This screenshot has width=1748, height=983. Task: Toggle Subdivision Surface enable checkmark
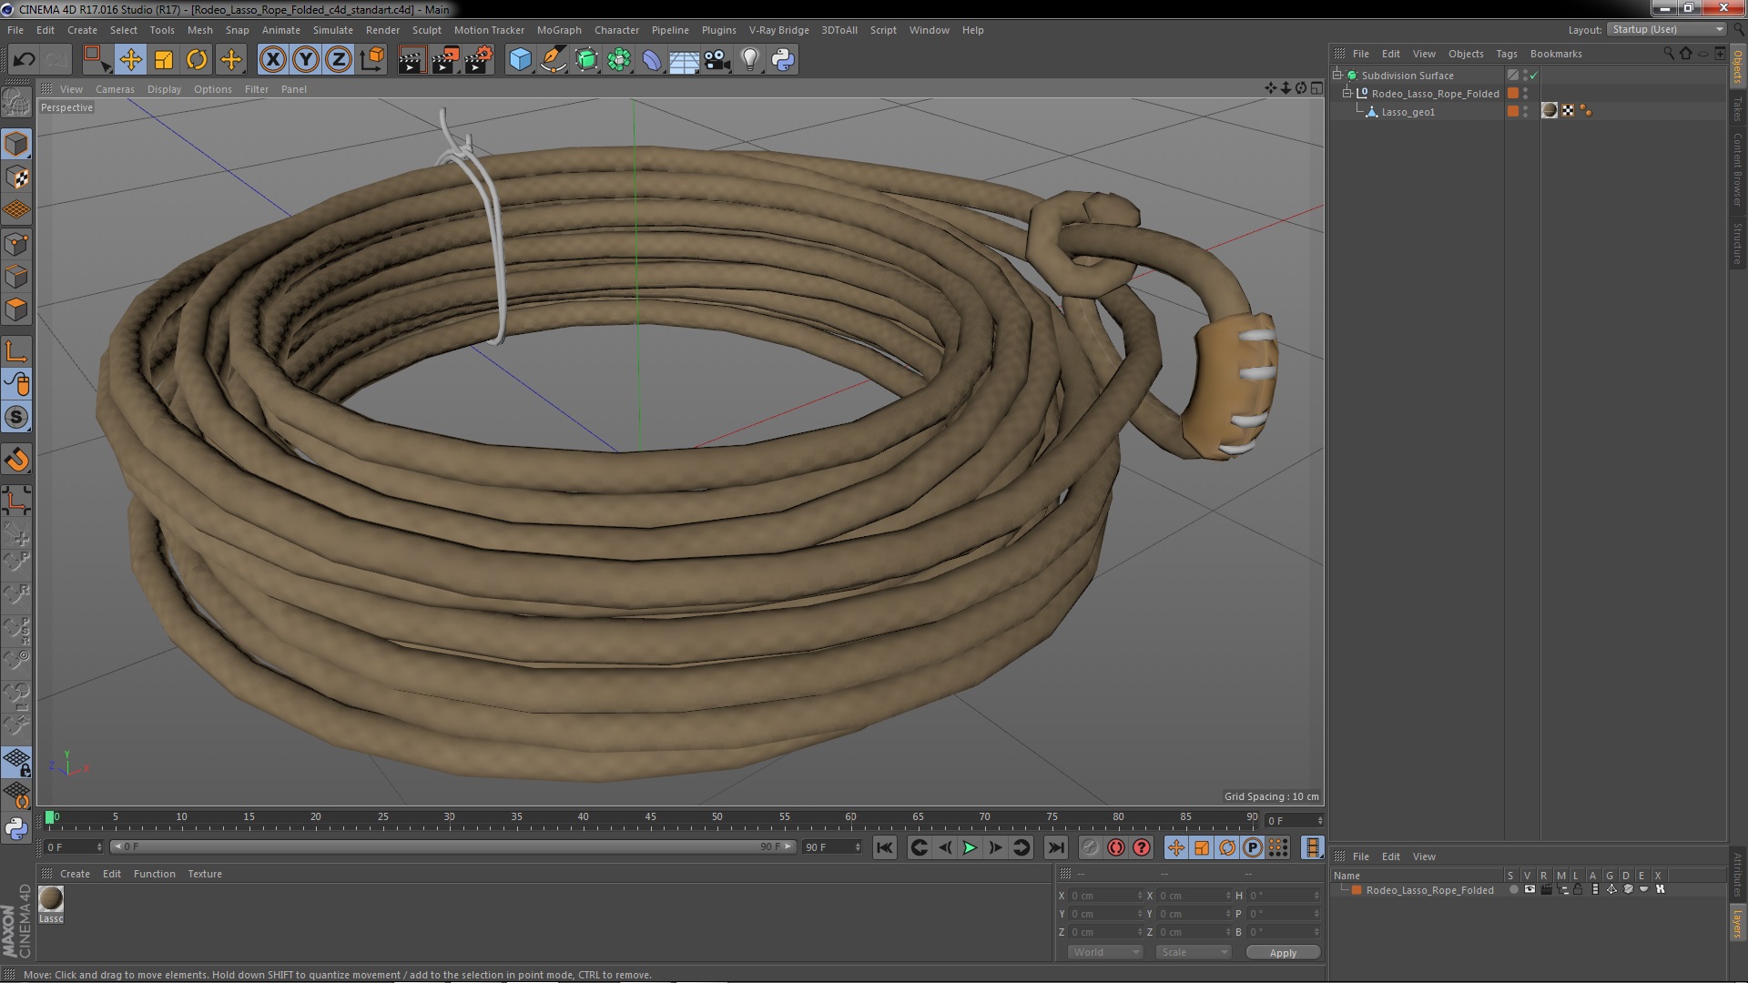(1534, 76)
